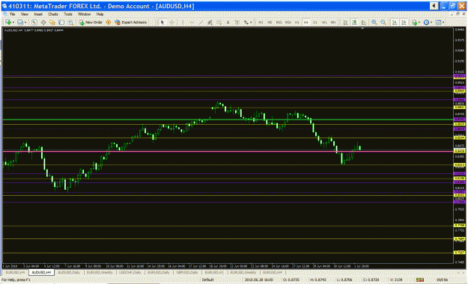Set chart type to Bar Chart
This screenshot has height=284, width=468.
345,22
